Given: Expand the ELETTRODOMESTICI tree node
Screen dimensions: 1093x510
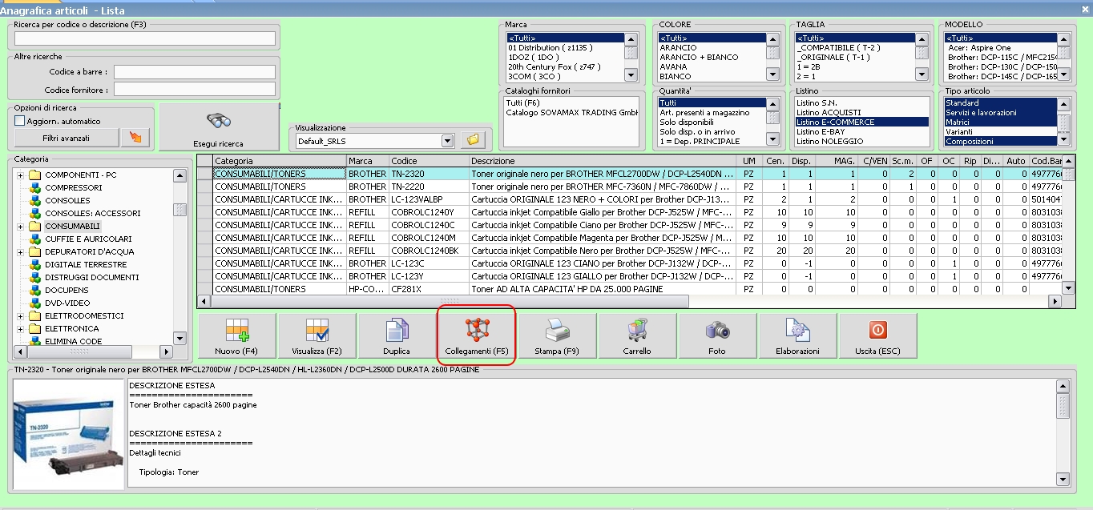Looking at the screenshot, I should click(19, 315).
